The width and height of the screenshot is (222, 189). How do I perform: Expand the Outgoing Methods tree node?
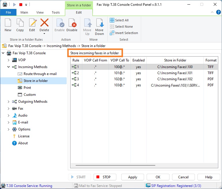(x=8, y=102)
